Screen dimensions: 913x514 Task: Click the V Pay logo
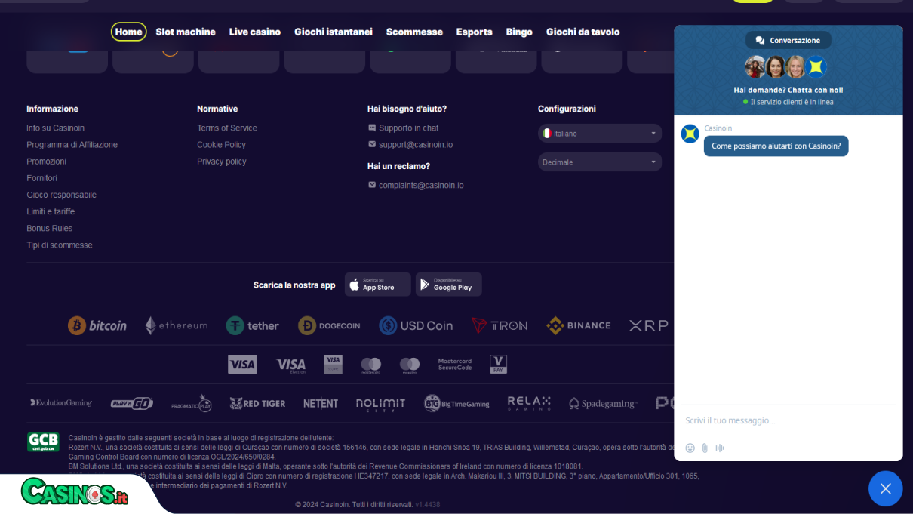tap(498, 365)
